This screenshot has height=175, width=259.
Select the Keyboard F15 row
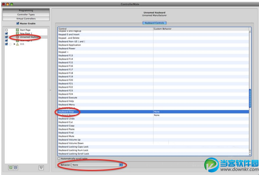tap(153, 62)
